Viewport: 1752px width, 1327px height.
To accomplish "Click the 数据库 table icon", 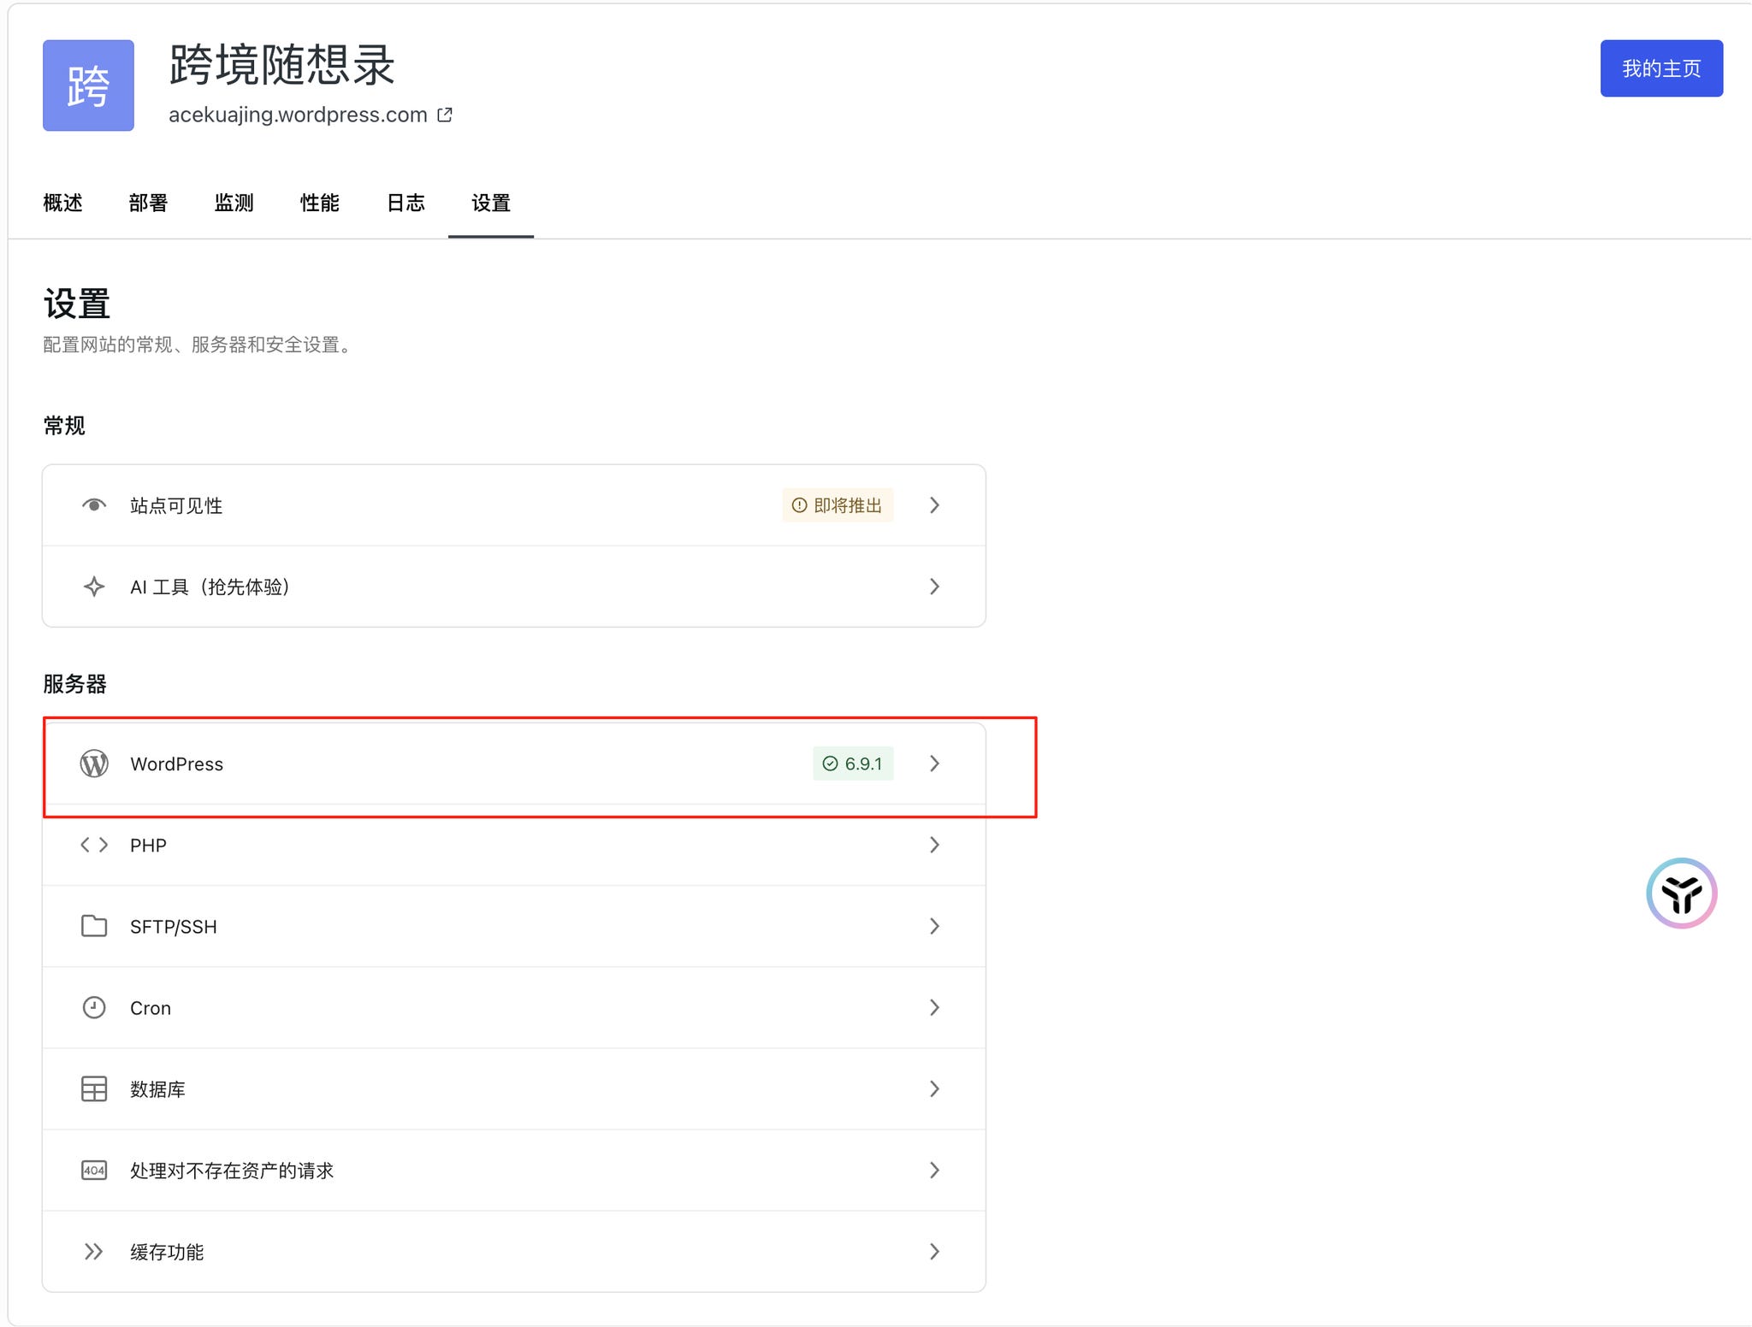I will tap(94, 1088).
